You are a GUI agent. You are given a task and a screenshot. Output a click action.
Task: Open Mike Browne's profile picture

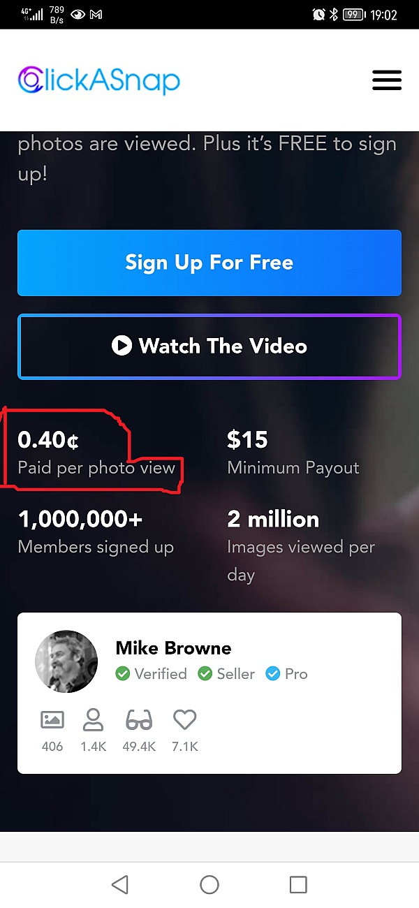click(x=66, y=661)
